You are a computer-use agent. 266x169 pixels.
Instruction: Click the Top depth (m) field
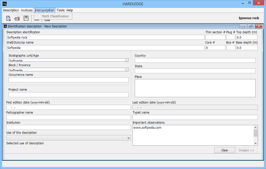[x=247, y=37]
